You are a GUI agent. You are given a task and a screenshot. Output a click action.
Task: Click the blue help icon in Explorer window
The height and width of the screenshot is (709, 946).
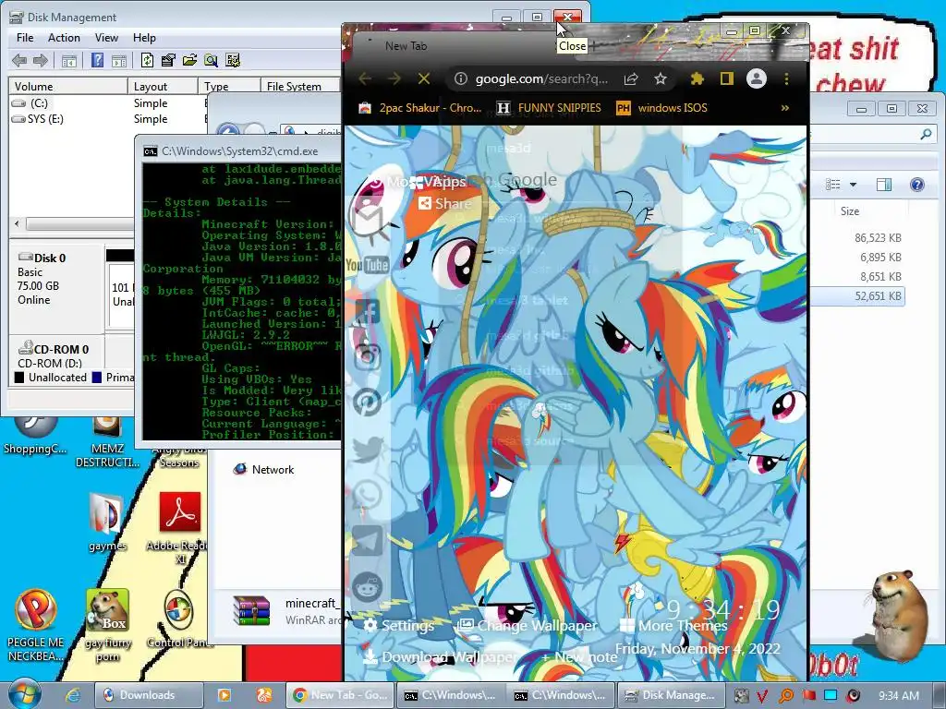coord(917,185)
